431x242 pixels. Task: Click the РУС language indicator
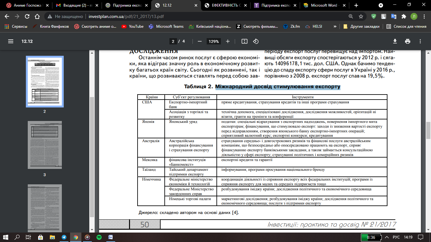pos(396,237)
